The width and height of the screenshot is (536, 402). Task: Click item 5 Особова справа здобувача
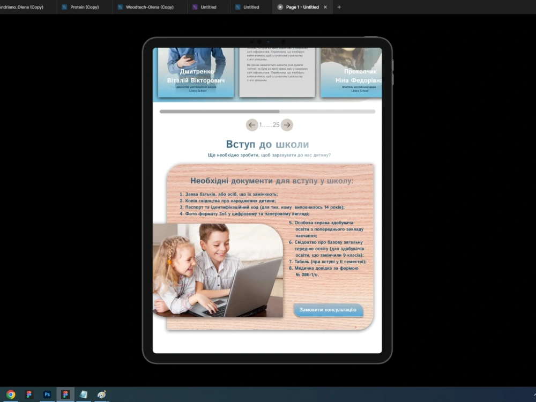point(326,229)
